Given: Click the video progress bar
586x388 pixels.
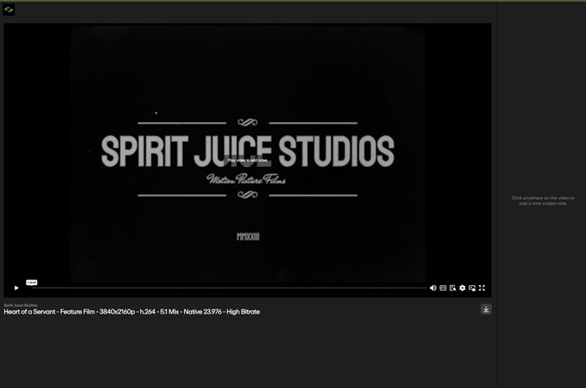Looking at the screenshot, I should pos(229,288).
